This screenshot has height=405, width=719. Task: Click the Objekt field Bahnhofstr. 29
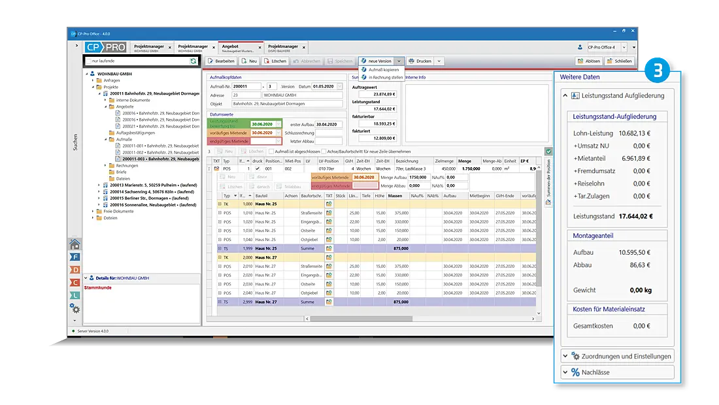[x=286, y=104]
